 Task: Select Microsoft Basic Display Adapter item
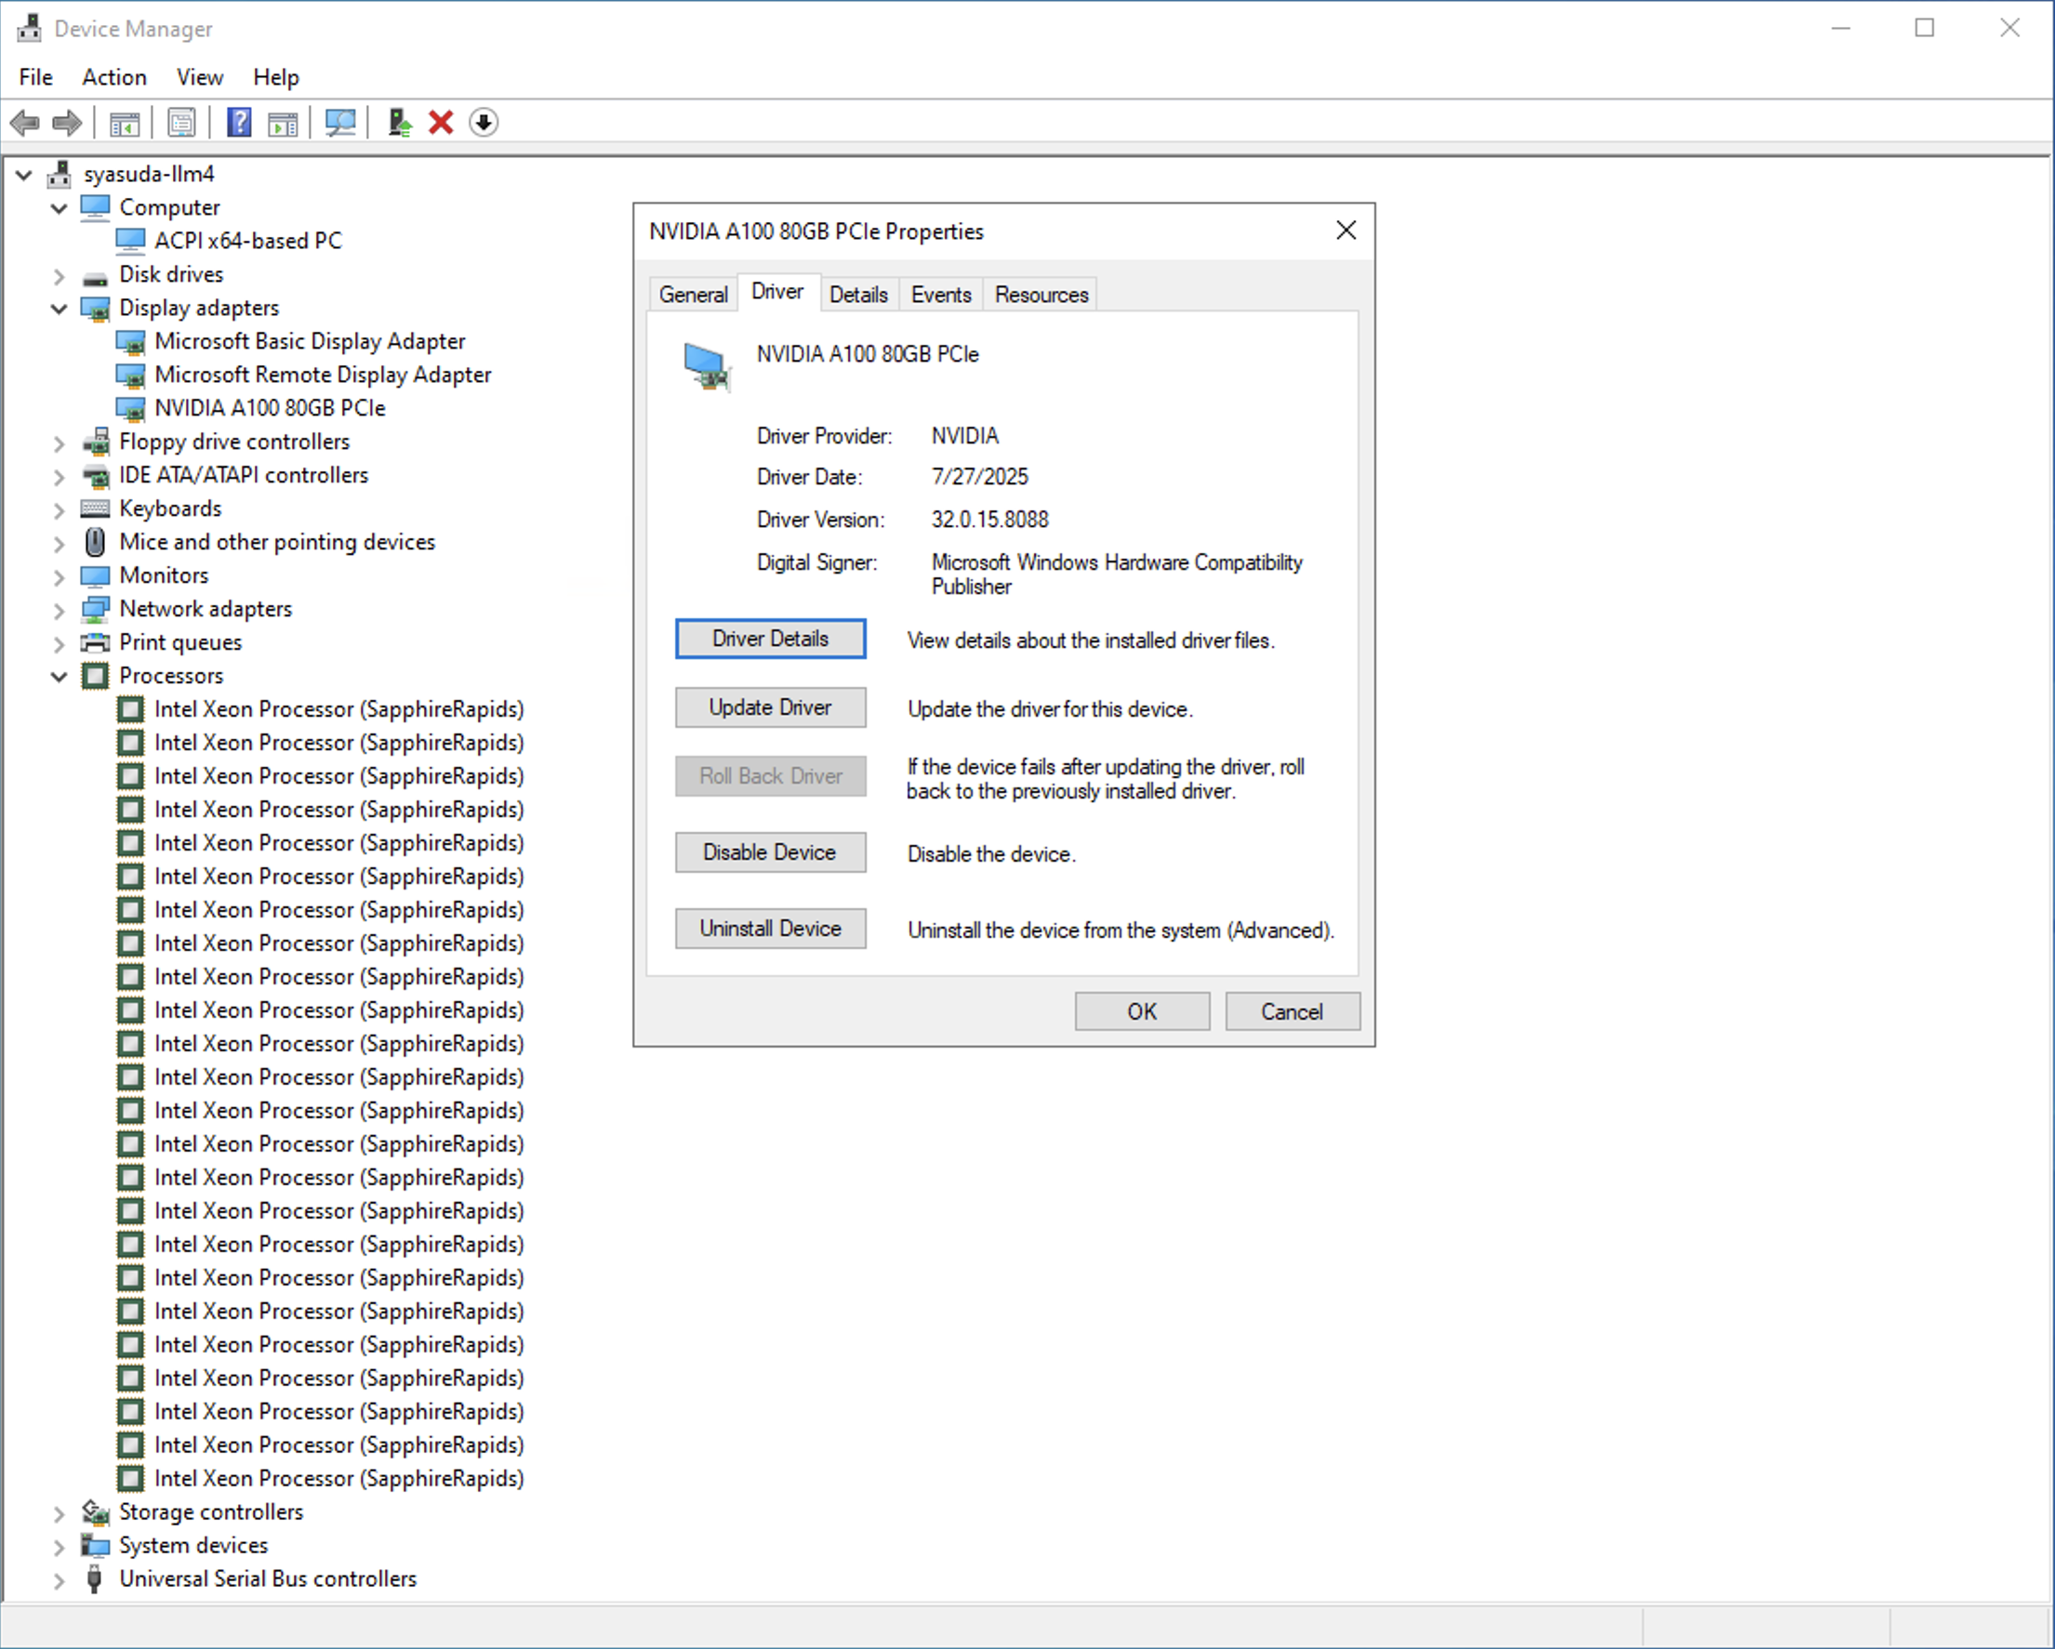click(x=310, y=341)
